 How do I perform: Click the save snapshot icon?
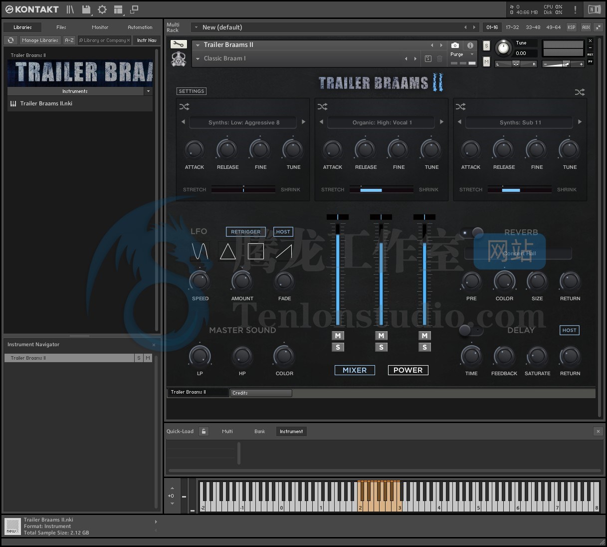click(x=428, y=58)
